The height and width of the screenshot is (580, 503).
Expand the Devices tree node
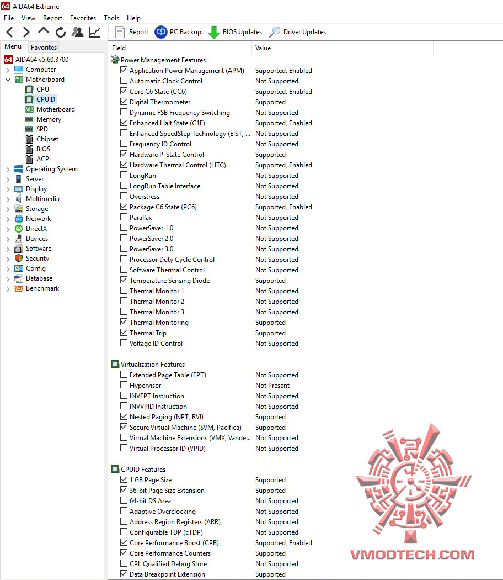(8, 239)
